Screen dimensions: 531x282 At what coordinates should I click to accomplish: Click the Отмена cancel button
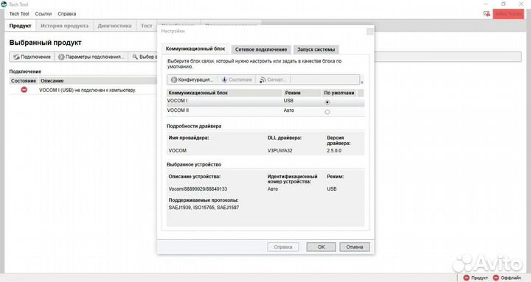click(x=355, y=247)
